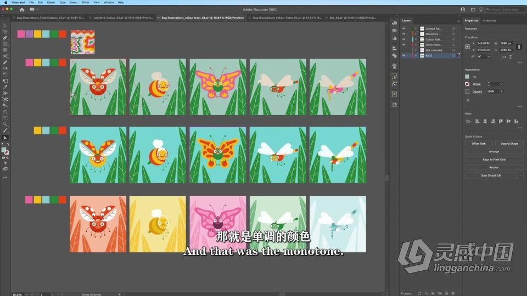Click the Align to Pixel Grid button
This screenshot has height=296, width=527.
[x=494, y=160]
